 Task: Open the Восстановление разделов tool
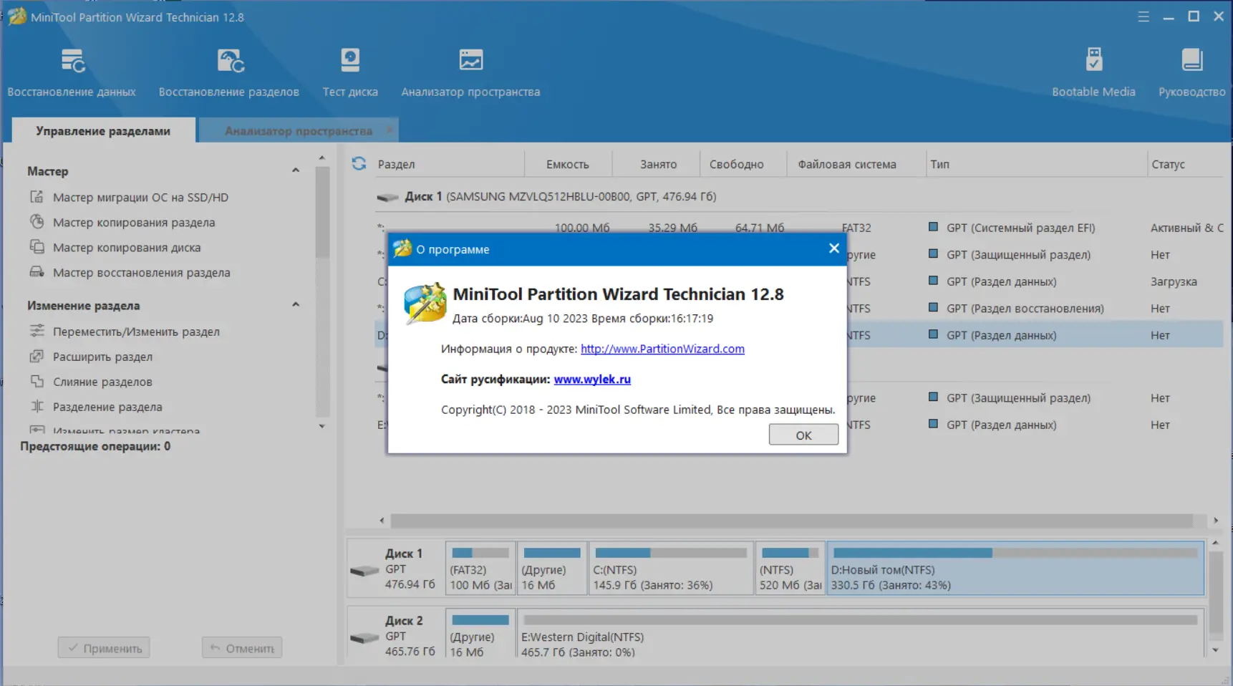click(x=229, y=72)
